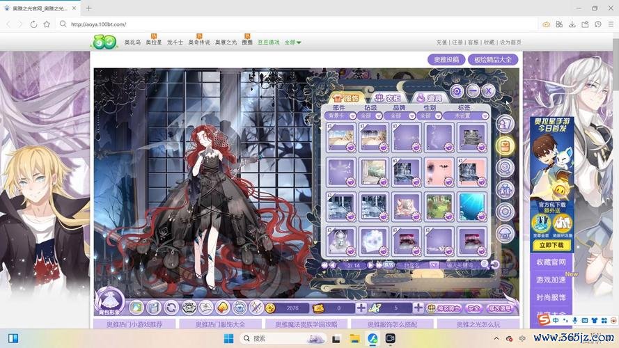This screenshot has height=348, width=619.
Task: Open 奥比岛 in the site navigation
Action: point(132,42)
